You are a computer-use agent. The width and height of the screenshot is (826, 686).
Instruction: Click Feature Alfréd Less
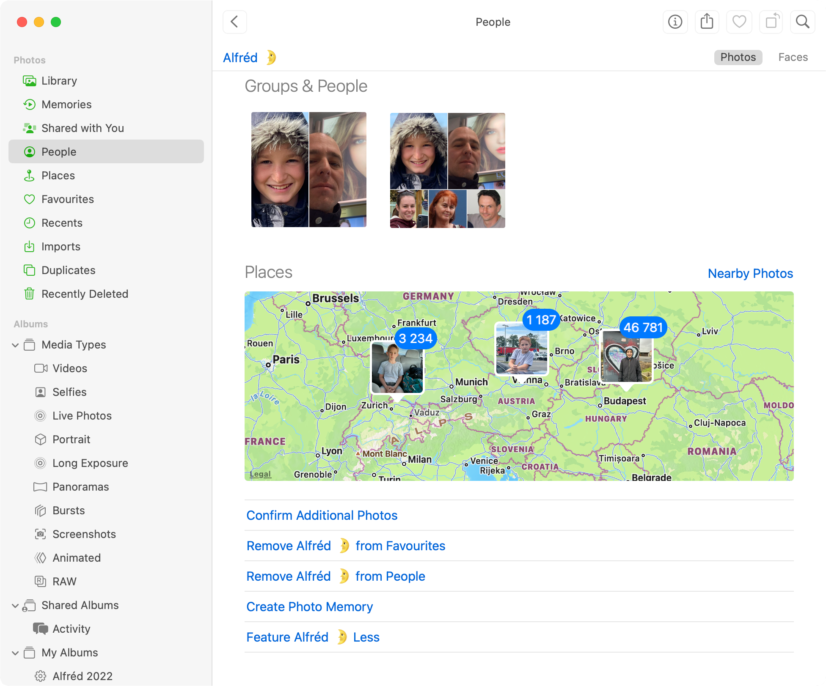[313, 637]
